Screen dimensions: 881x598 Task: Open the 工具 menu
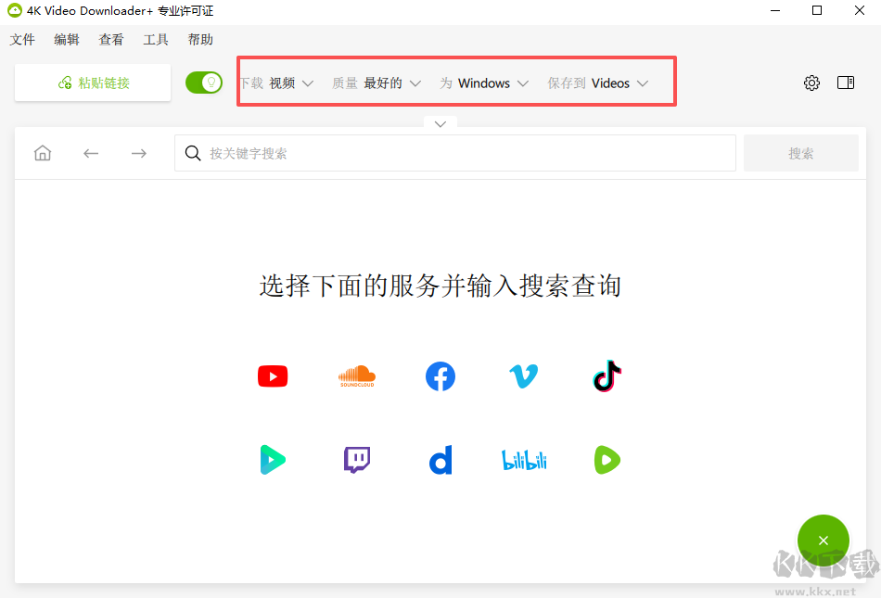point(155,39)
